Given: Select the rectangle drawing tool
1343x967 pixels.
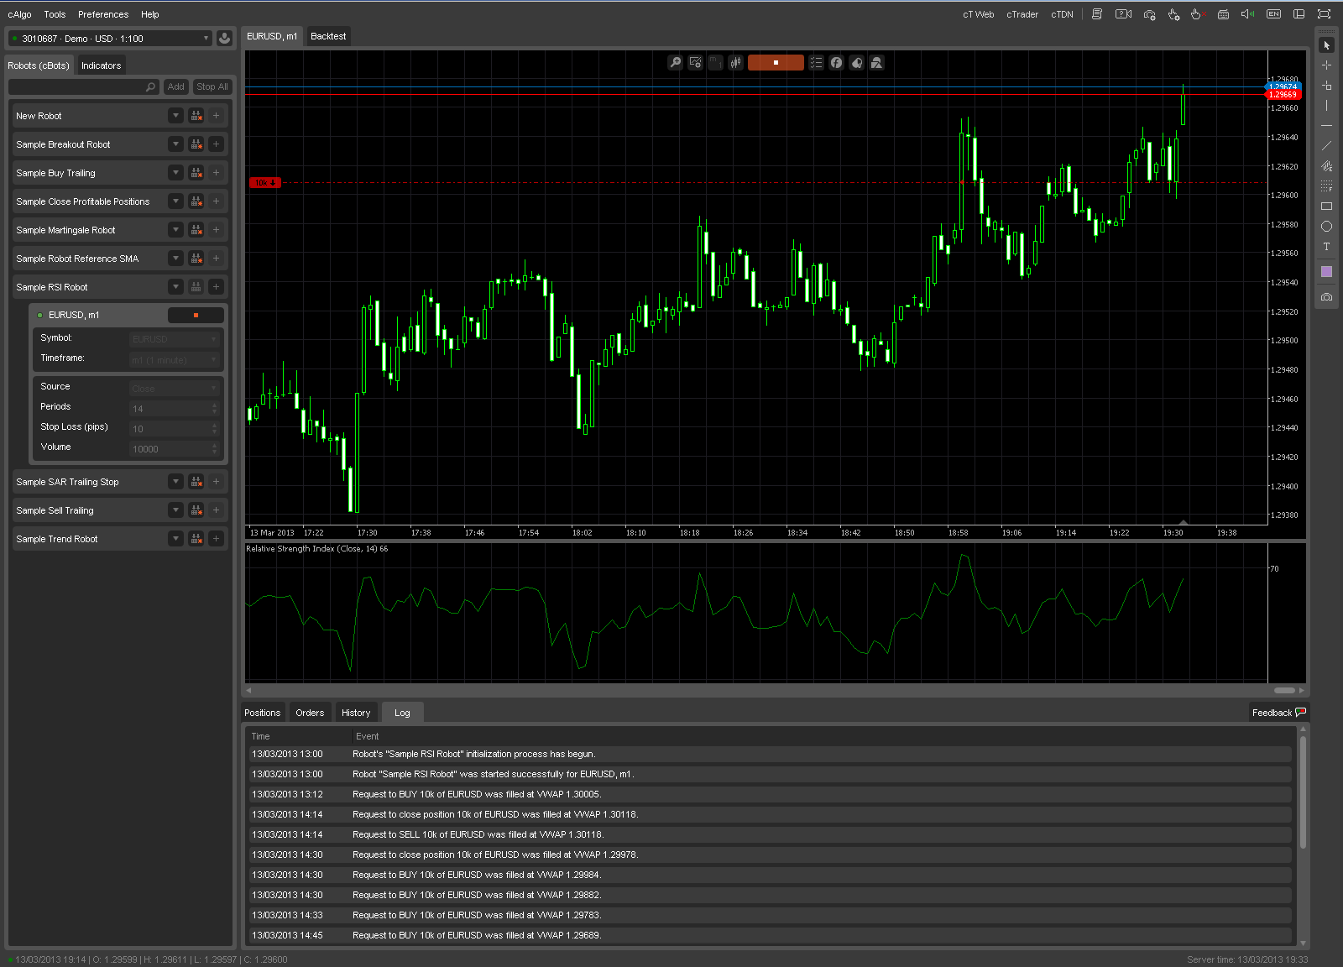Looking at the screenshot, I should 1326,206.
